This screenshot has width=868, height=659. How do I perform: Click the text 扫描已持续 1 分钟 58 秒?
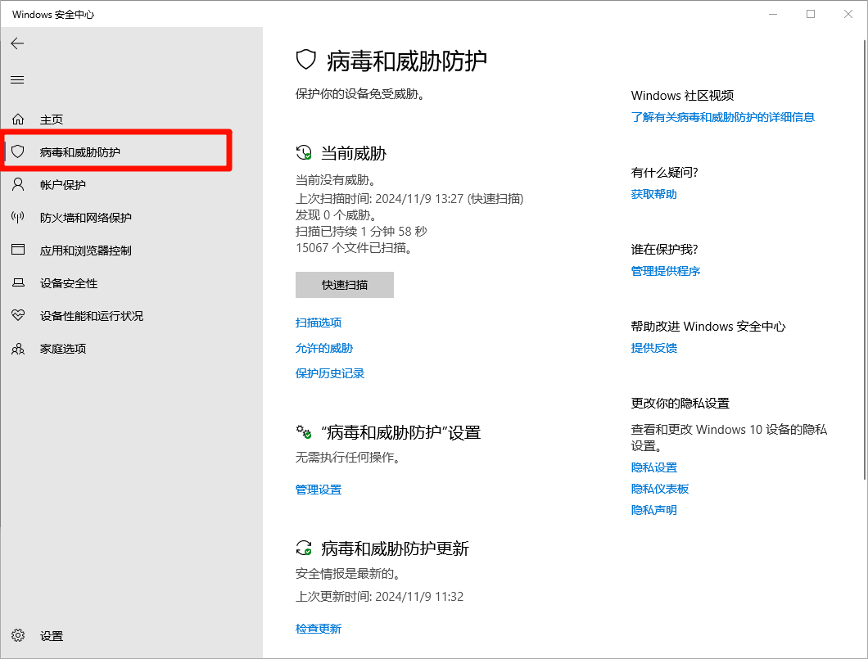coord(361,232)
